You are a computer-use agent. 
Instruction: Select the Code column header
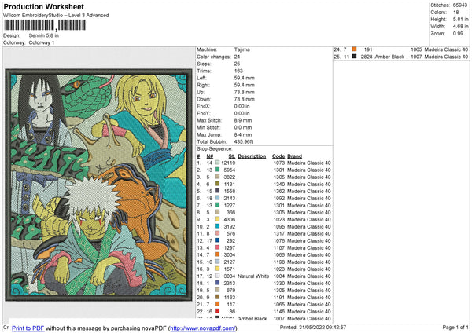pos(278,156)
